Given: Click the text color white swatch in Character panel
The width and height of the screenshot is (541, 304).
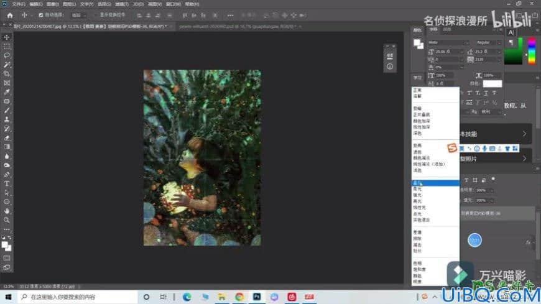Looking at the screenshot, I should 492,83.
